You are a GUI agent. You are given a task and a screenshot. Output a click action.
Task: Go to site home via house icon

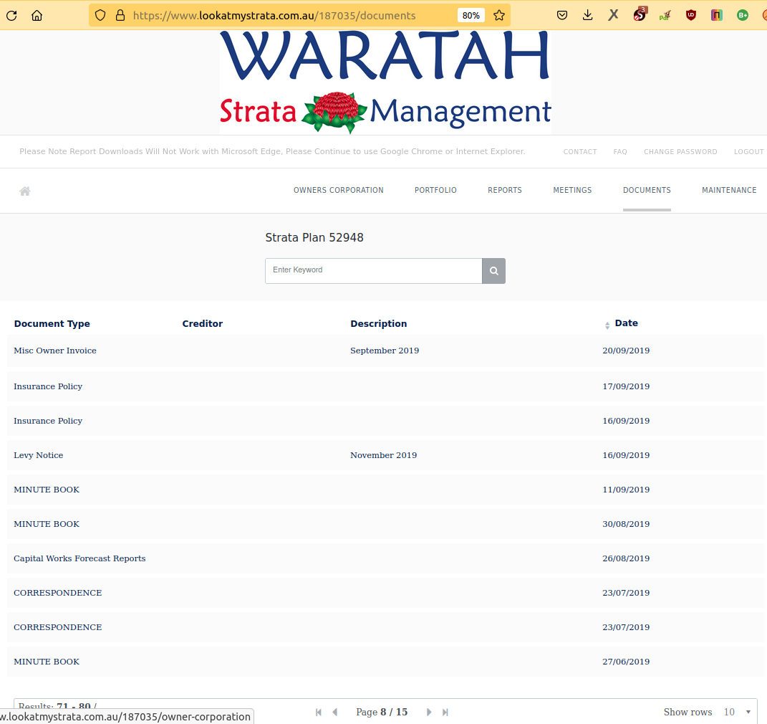[25, 191]
